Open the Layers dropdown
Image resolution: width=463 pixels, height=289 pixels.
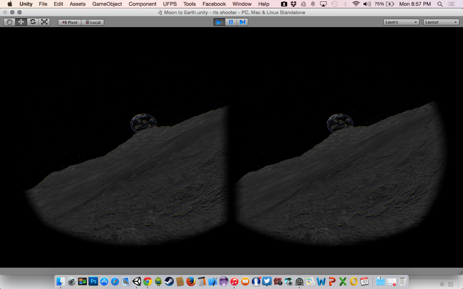[402, 22]
